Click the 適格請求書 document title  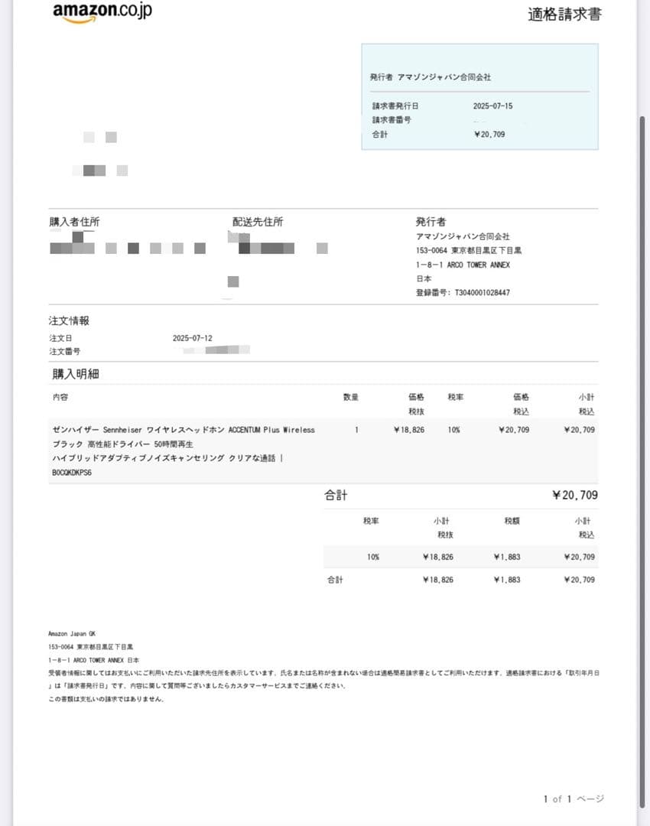[x=564, y=14]
